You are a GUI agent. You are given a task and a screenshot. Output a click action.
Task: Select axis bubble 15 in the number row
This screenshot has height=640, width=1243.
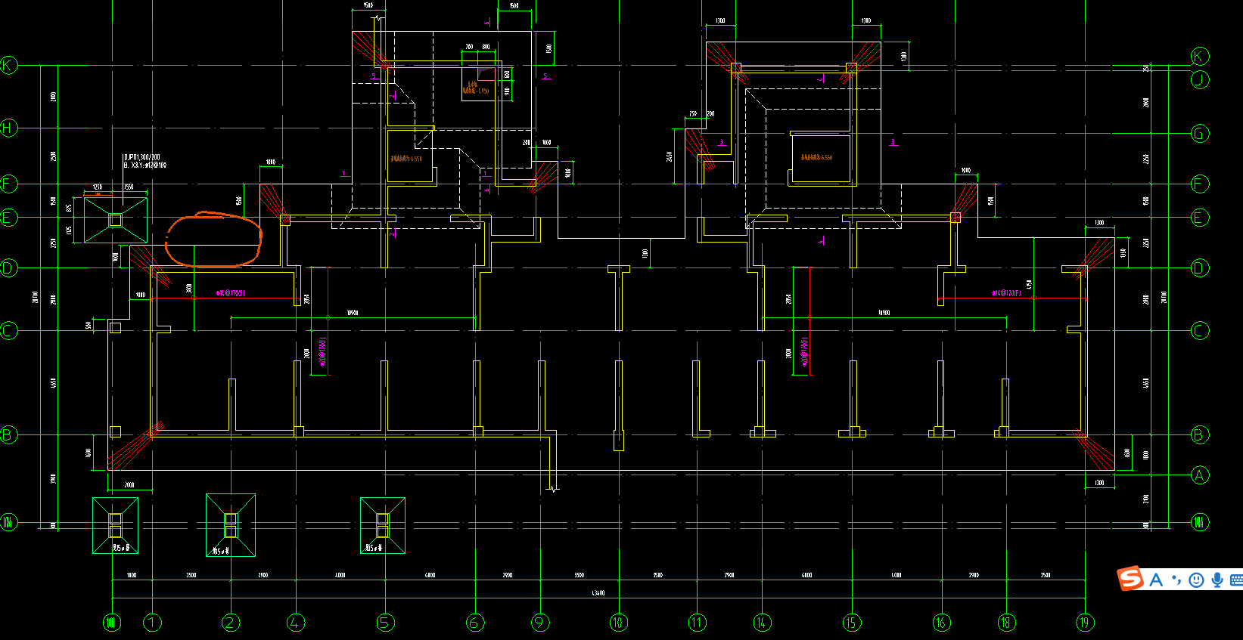click(852, 623)
